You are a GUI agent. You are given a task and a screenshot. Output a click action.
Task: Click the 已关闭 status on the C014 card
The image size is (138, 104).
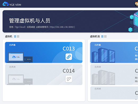coord(12,67)
